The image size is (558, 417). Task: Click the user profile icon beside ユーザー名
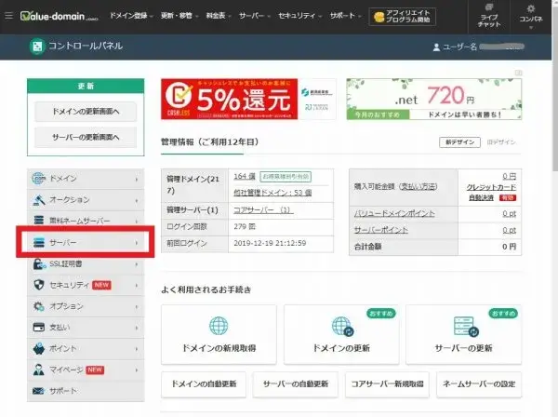tap(436, 47)
